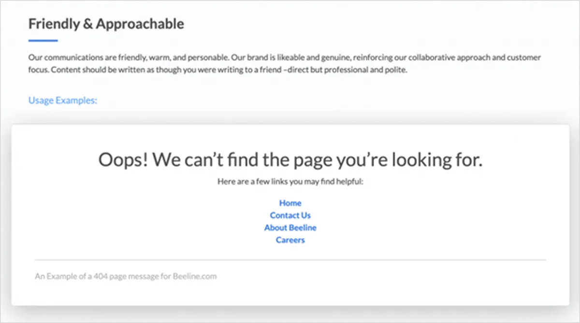Viewport: 580px width, 323px height.
Task: Open the About Beeline link
Action: [x=290, y=227]
